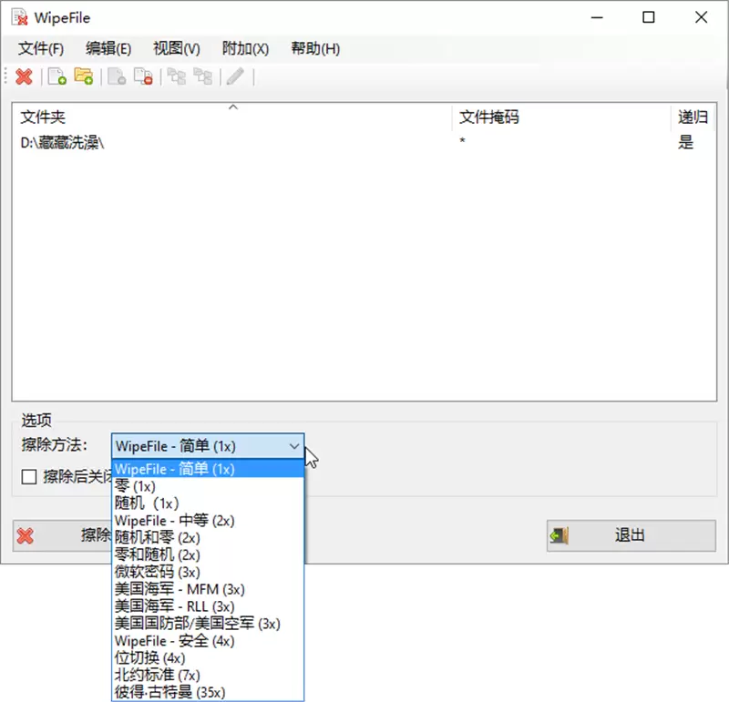Select WipeFile - 简单 (1x) in the list
The image size is (729, 702).
pyautogui.click(x=208, y=469)
